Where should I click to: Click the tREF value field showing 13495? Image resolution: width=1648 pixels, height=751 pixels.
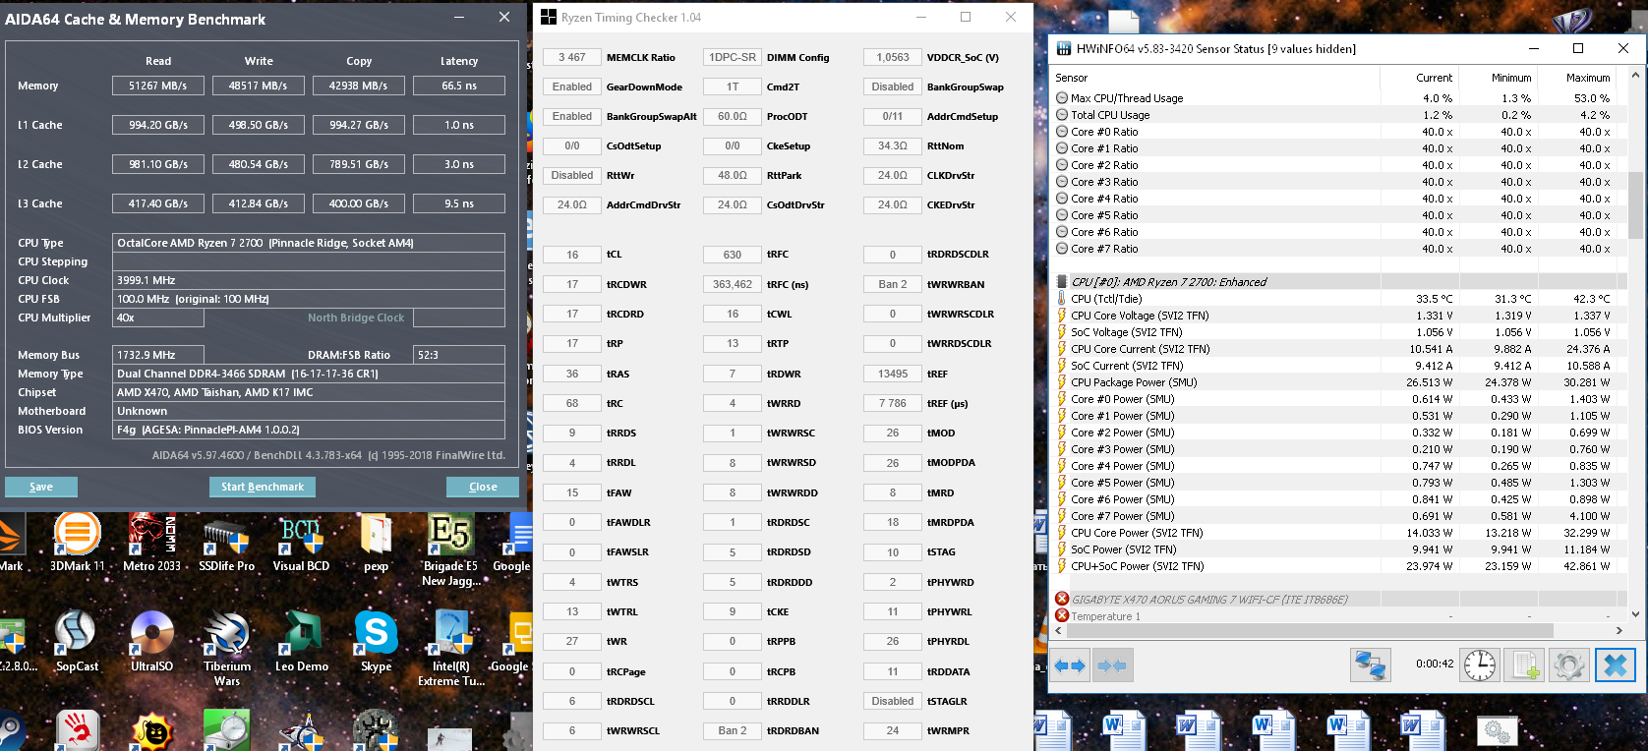[893, 374]
